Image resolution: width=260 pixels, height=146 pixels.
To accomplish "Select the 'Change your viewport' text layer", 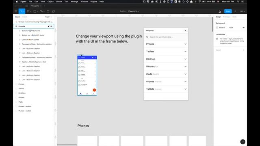I will 34,22.
